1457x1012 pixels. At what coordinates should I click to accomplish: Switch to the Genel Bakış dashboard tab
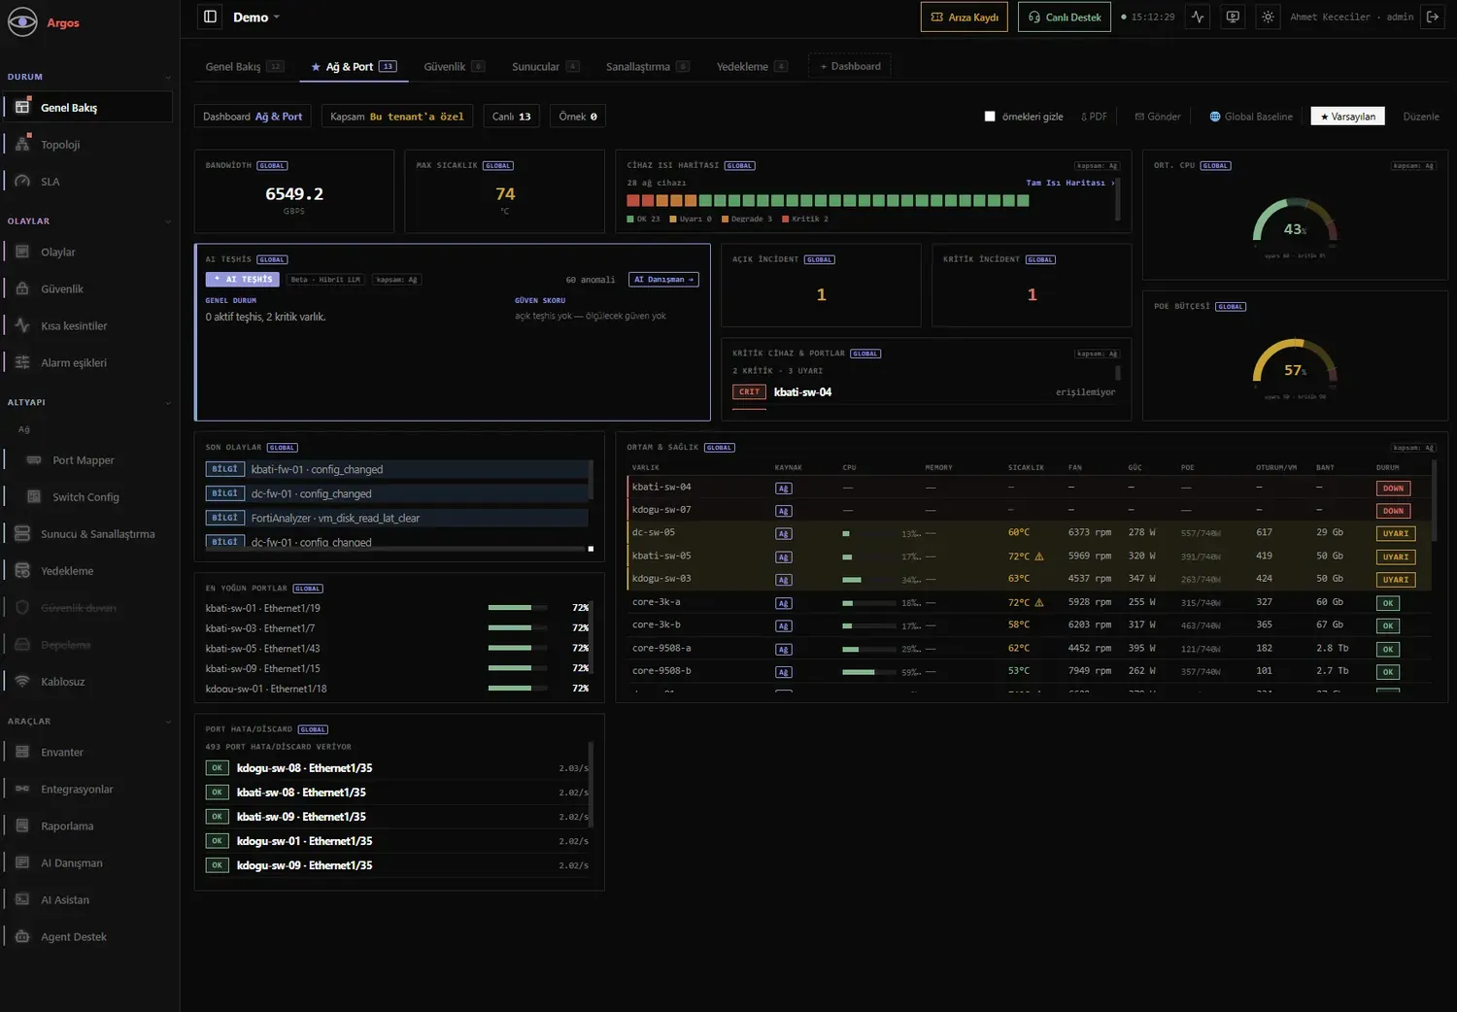point(244,66)
